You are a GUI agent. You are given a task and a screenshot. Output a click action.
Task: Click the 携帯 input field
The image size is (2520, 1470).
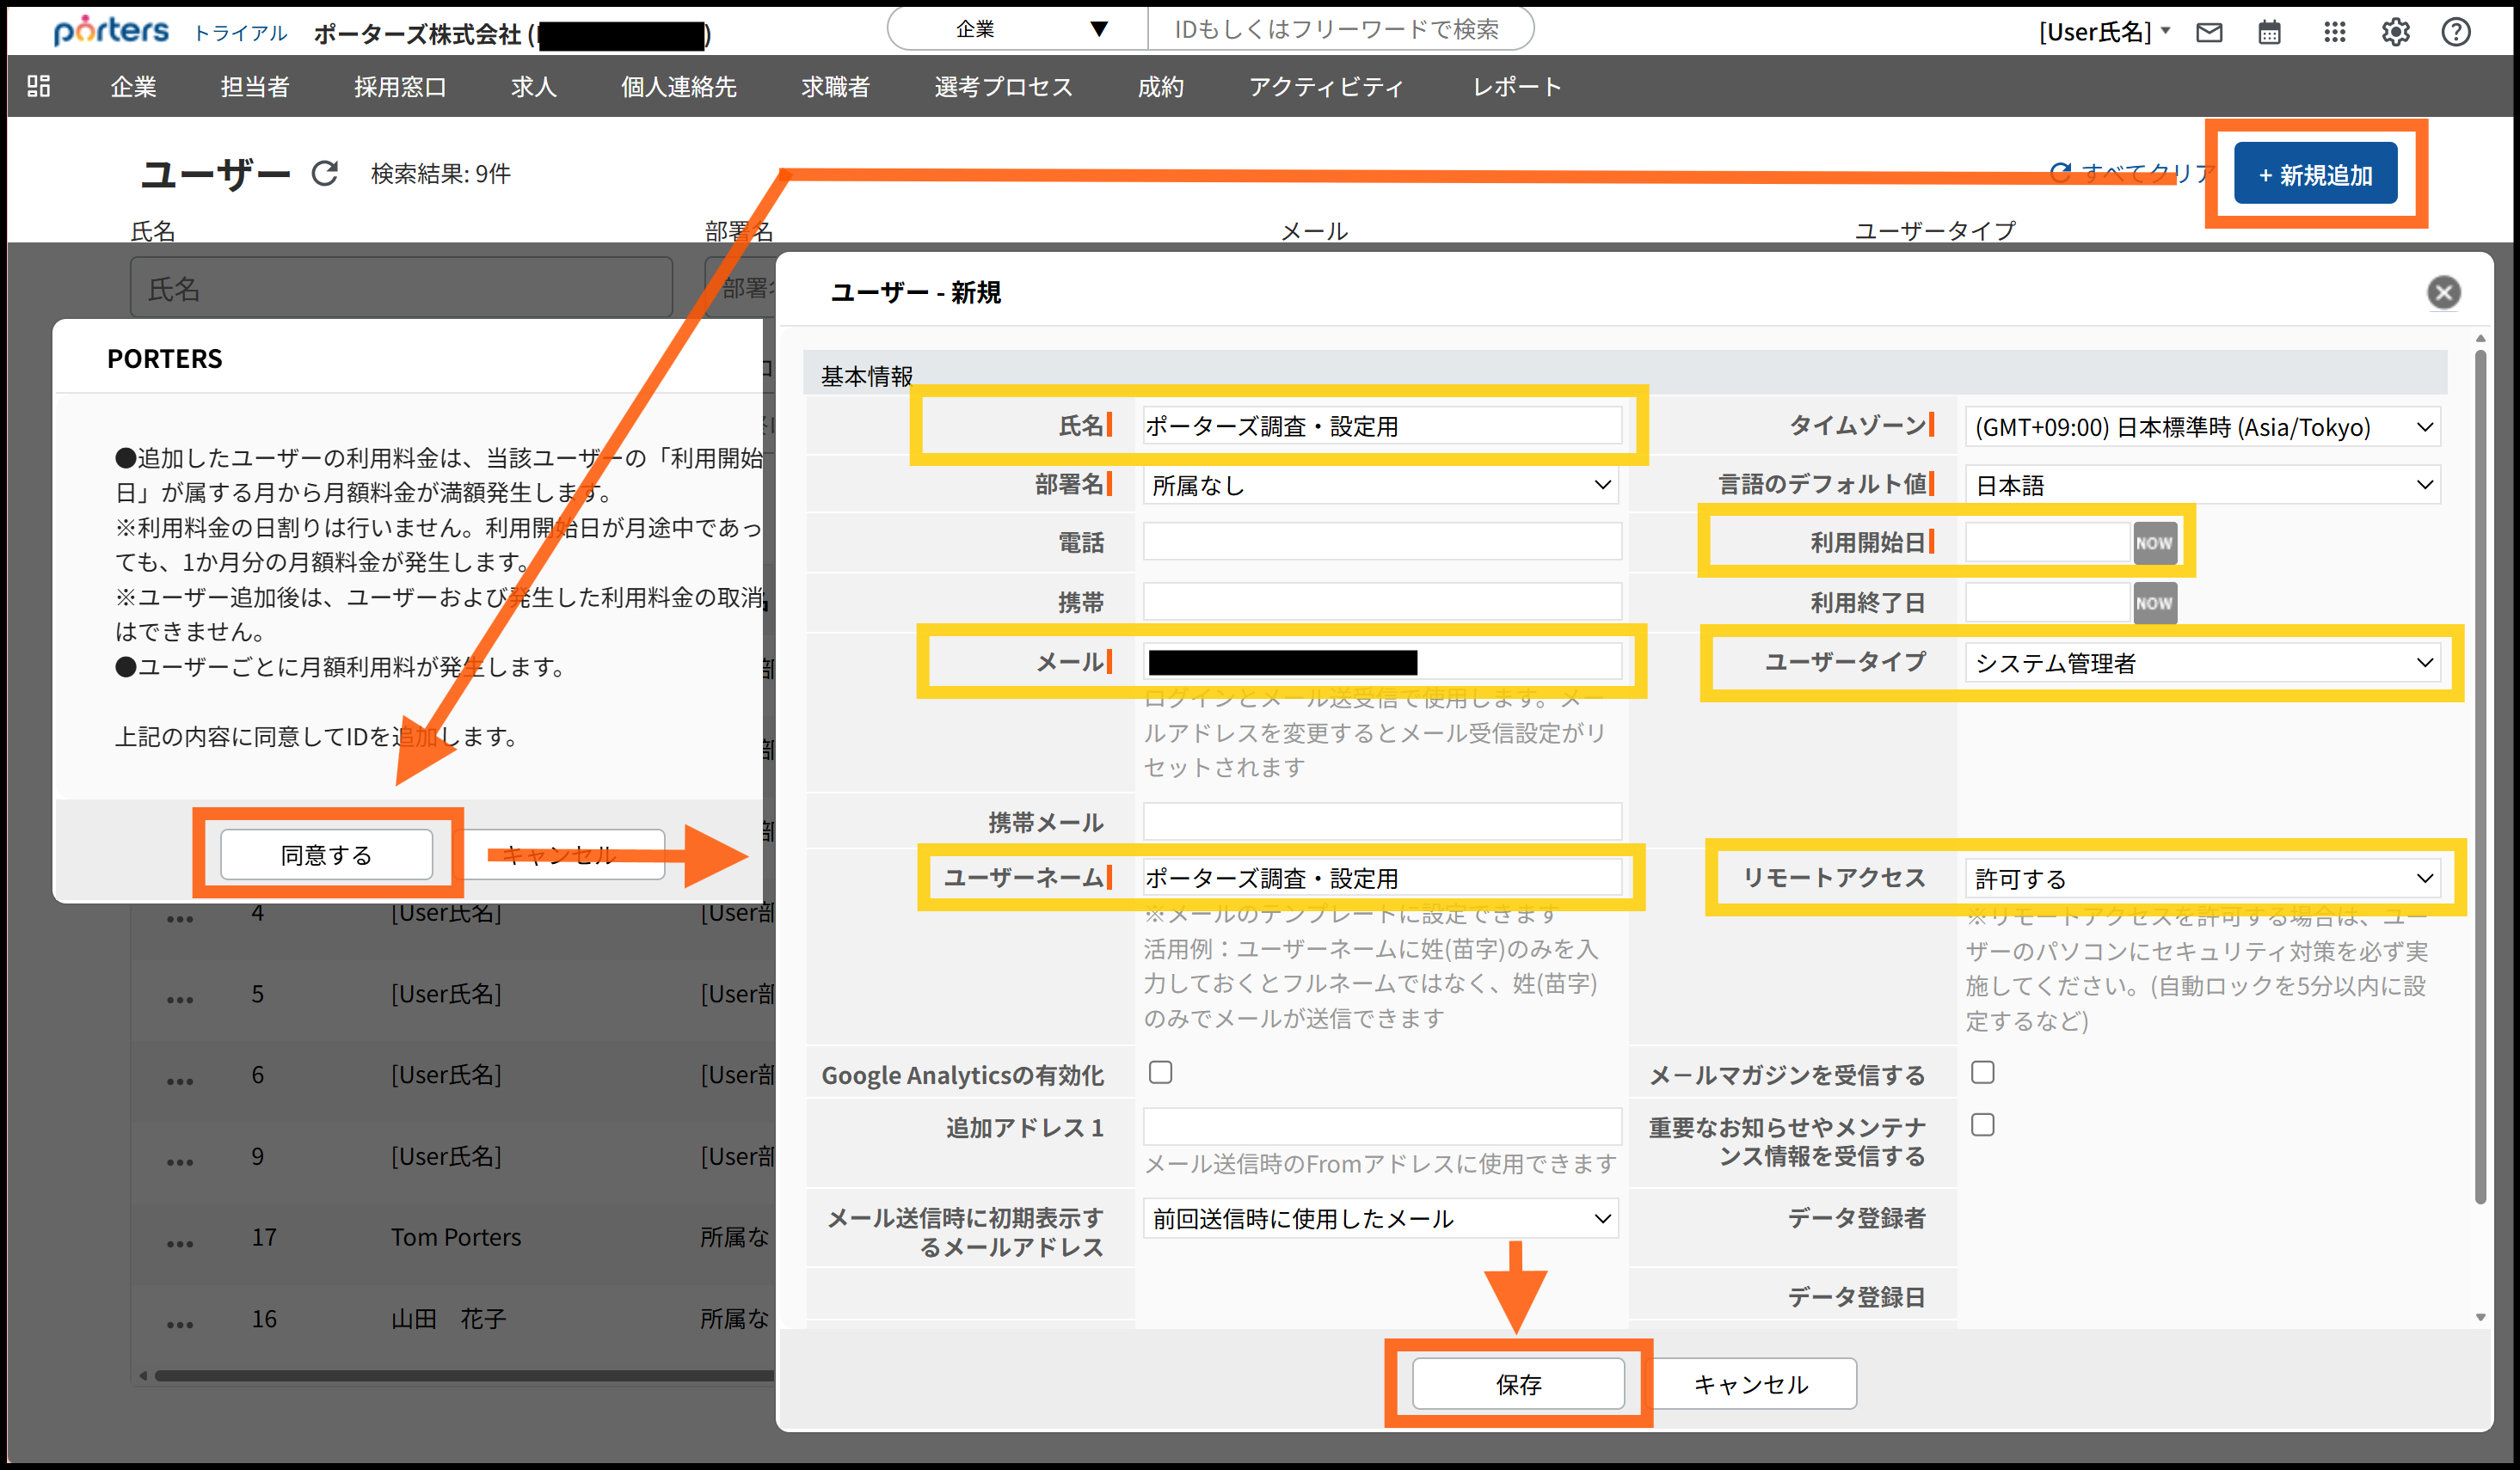coord(1382,603)
